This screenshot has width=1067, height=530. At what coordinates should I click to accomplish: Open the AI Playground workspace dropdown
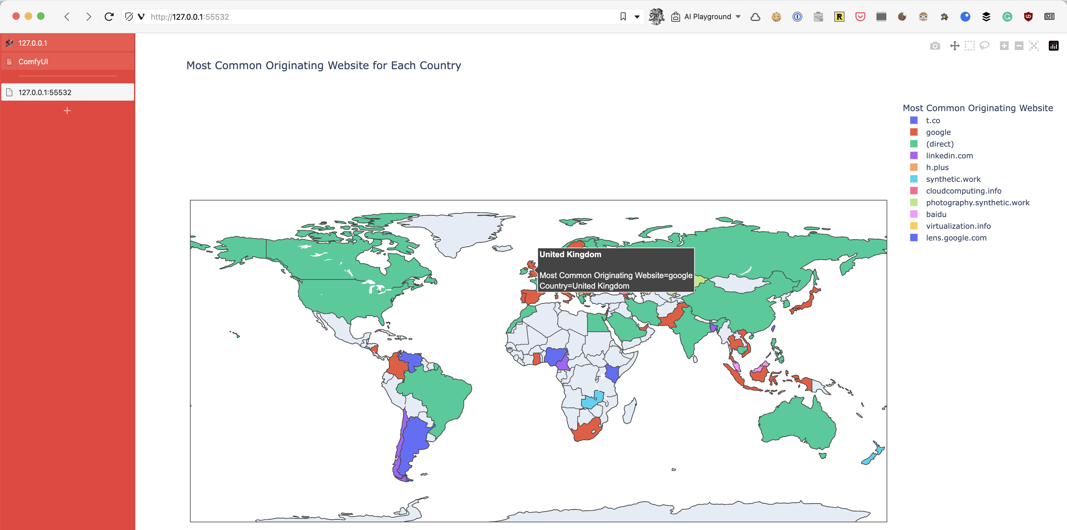[x=706, y=17]
